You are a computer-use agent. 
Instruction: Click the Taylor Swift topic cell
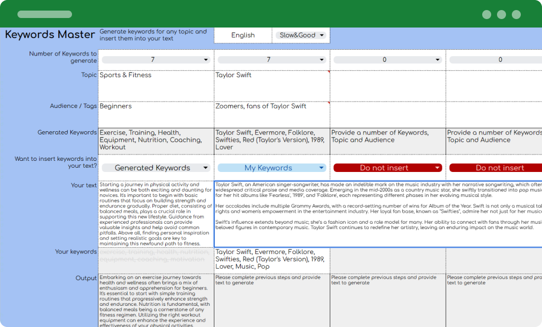(271, 85)
